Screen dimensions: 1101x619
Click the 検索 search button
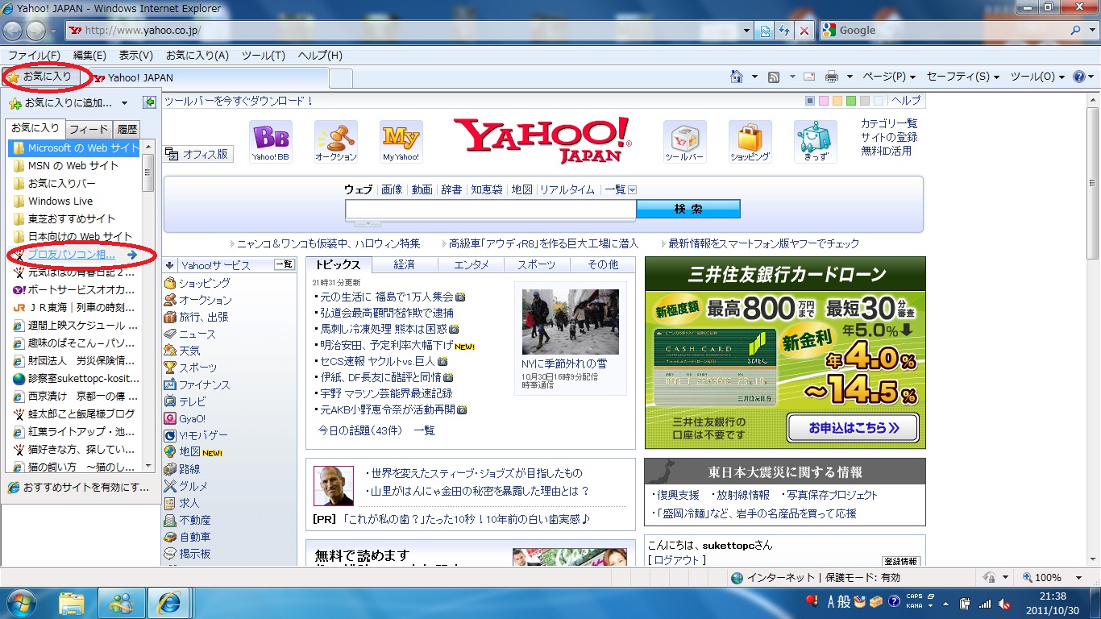click(x=688, y=209)
